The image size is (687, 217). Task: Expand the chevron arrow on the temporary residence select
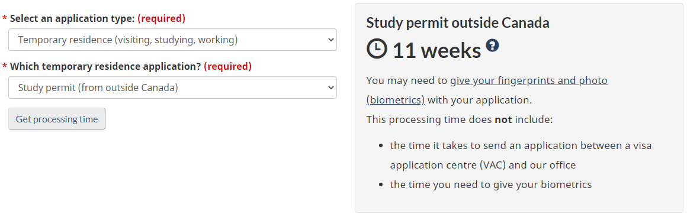tap(331, 88)
